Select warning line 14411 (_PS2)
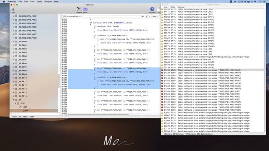269x151 pixels. tap(212, 12)
